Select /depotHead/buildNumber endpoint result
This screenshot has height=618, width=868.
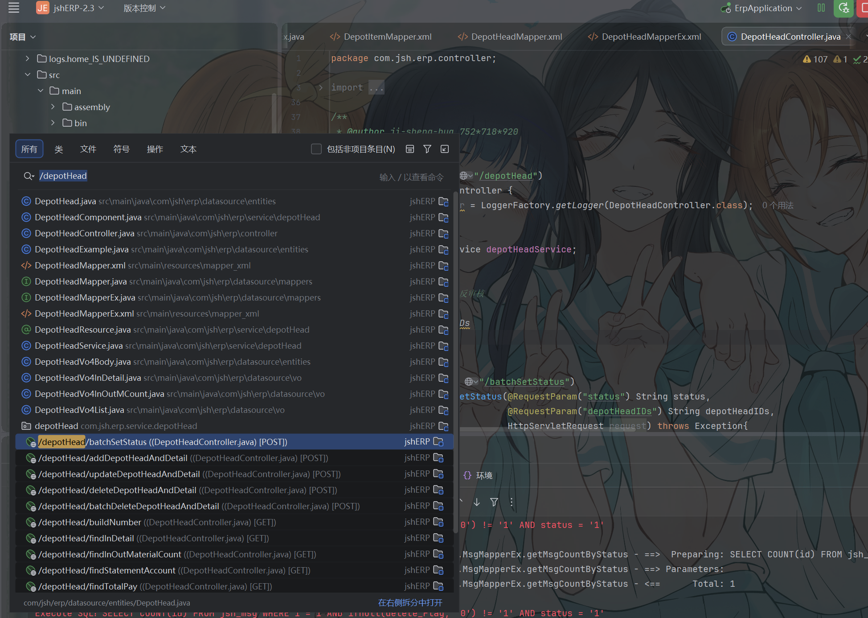point(234,522)
